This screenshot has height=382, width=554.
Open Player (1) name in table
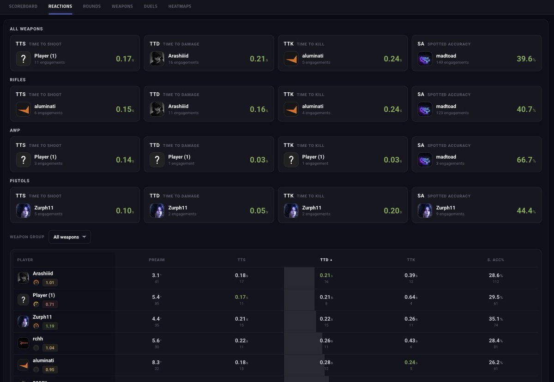pyautogui.click(x=44, y=295)
